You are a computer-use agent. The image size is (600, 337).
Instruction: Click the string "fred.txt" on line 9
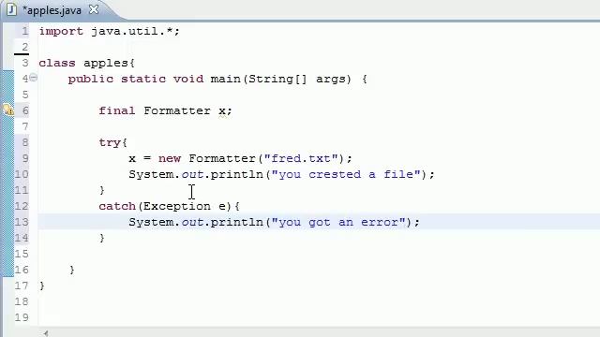click(x=301, y=158)
